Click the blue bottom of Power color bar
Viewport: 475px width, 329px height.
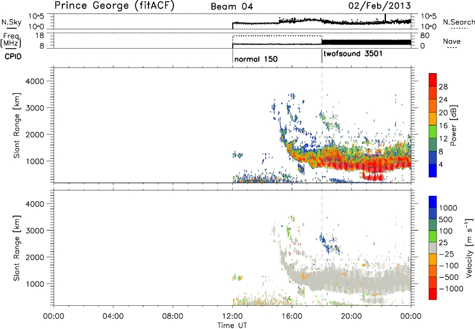click(433, 170)
